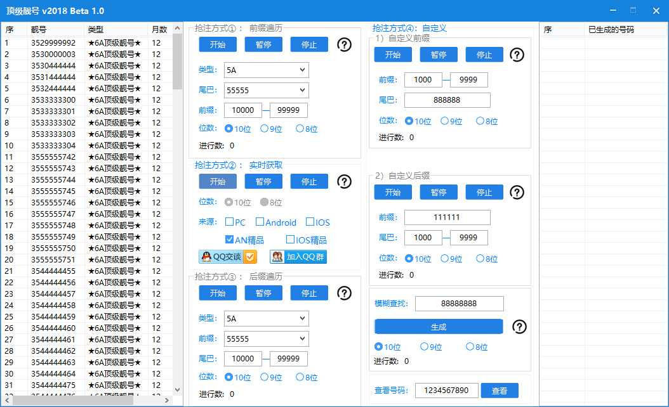669x407 pixels.
Task: Click the 模糊查找 input field
Action: 460,304
